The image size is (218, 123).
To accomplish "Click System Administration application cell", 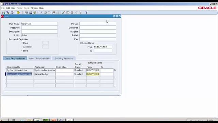I will (x=45, y=70).
